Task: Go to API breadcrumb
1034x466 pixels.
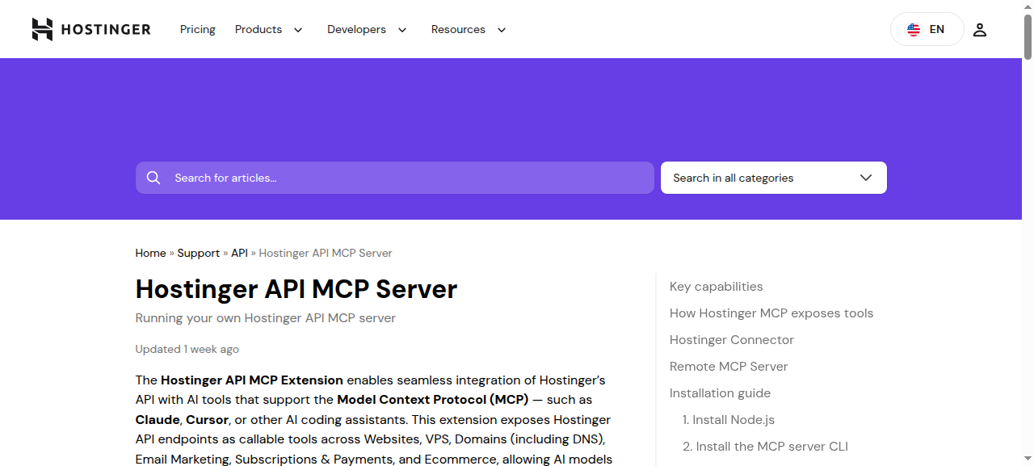Action: 239,253
